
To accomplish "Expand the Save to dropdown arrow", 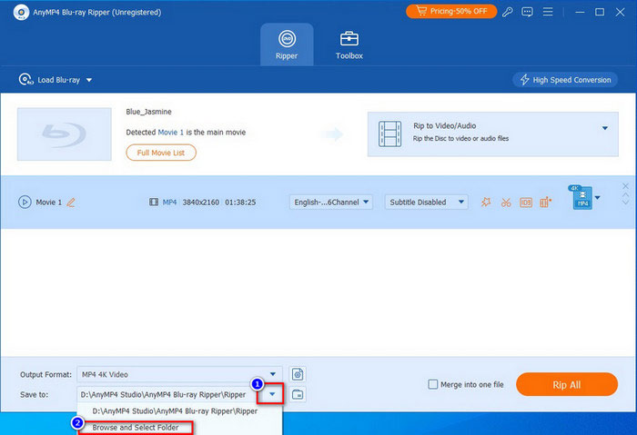I will click(x=272, y=394).
